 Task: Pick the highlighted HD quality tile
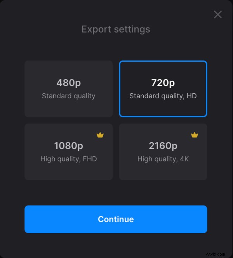[x=163, y=89]
